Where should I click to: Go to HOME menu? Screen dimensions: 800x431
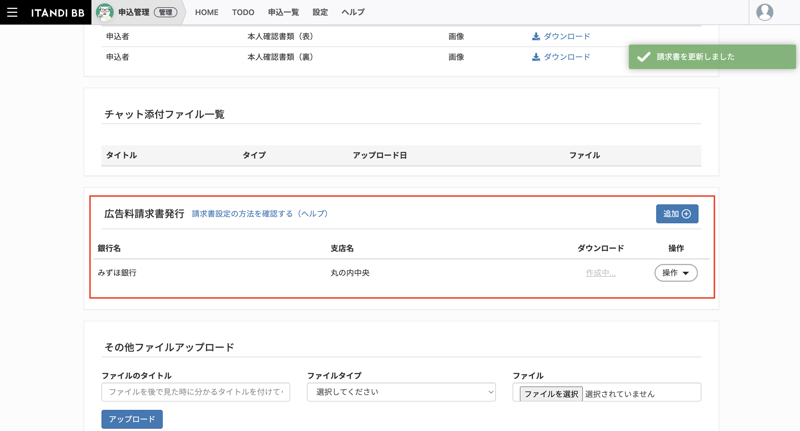point(207,12)
